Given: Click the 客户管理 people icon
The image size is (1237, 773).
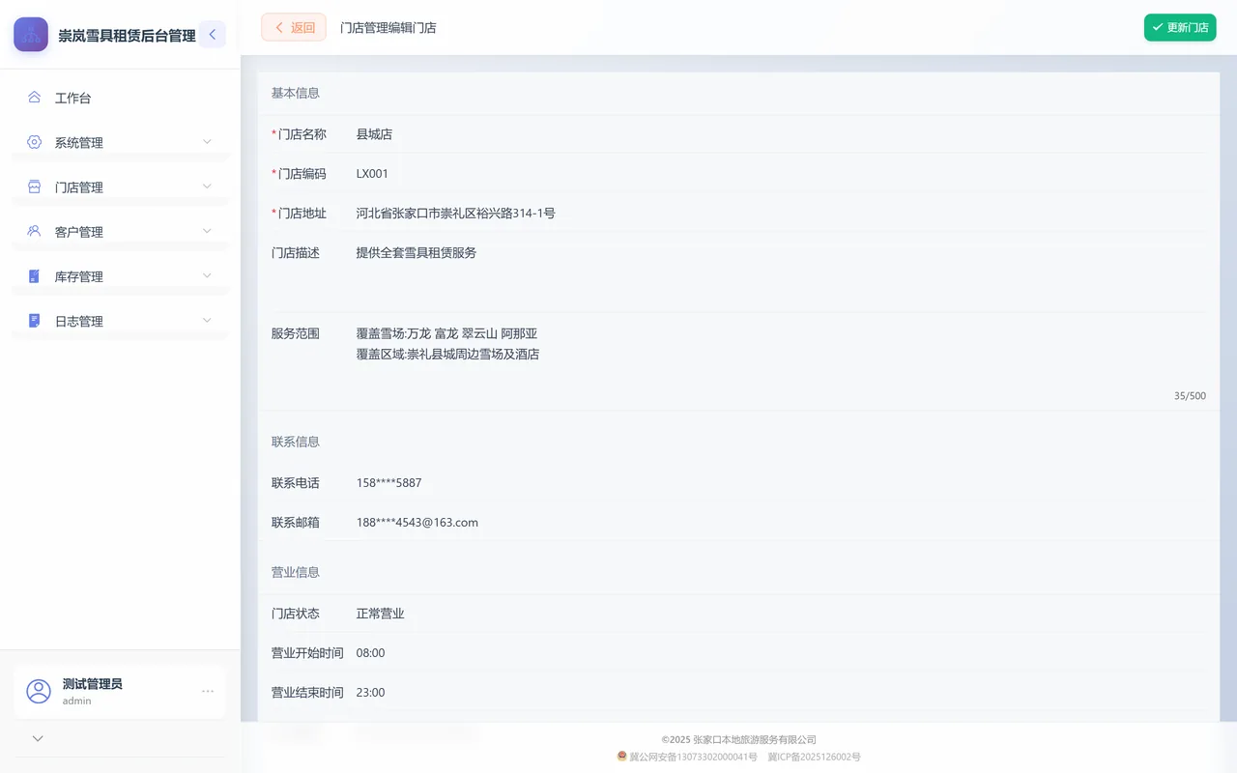Looking at the screenshot, I should tap(34, 231).
